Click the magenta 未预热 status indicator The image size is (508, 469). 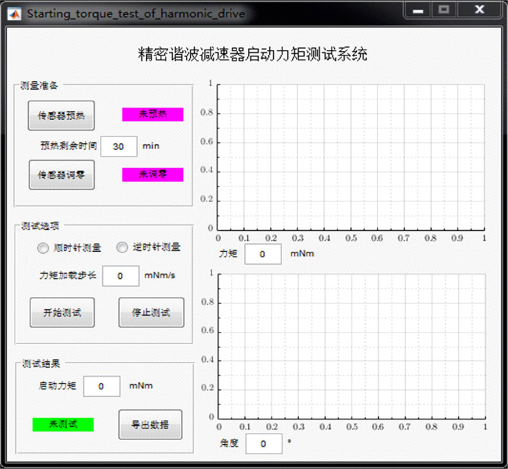click(152, 115)
